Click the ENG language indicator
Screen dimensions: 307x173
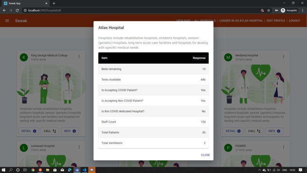click(x=285, y=170)
